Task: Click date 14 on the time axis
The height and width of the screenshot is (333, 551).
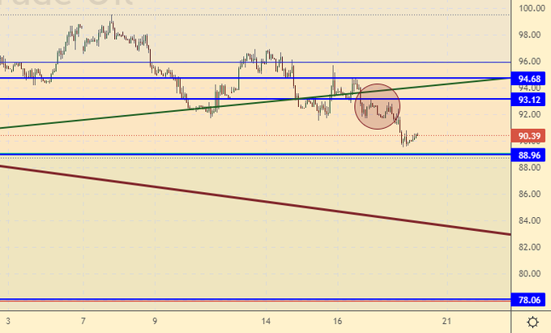Action: click(x=265, y=322)
